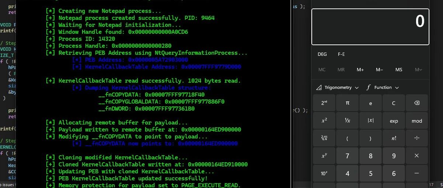
Task: Click digit 4 on Calculator
Action: tap(347, 174)
